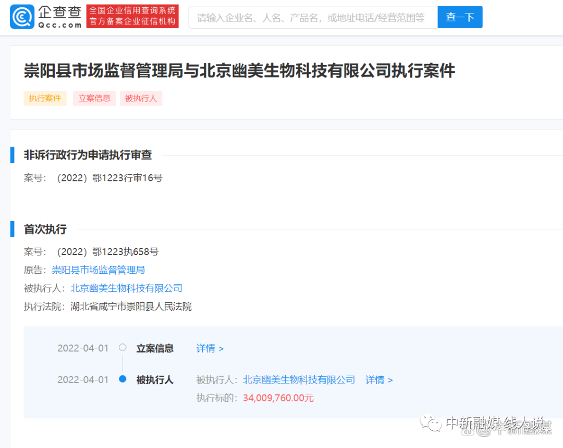Click the execution amount 34,009,760.00元

(278, 396)
